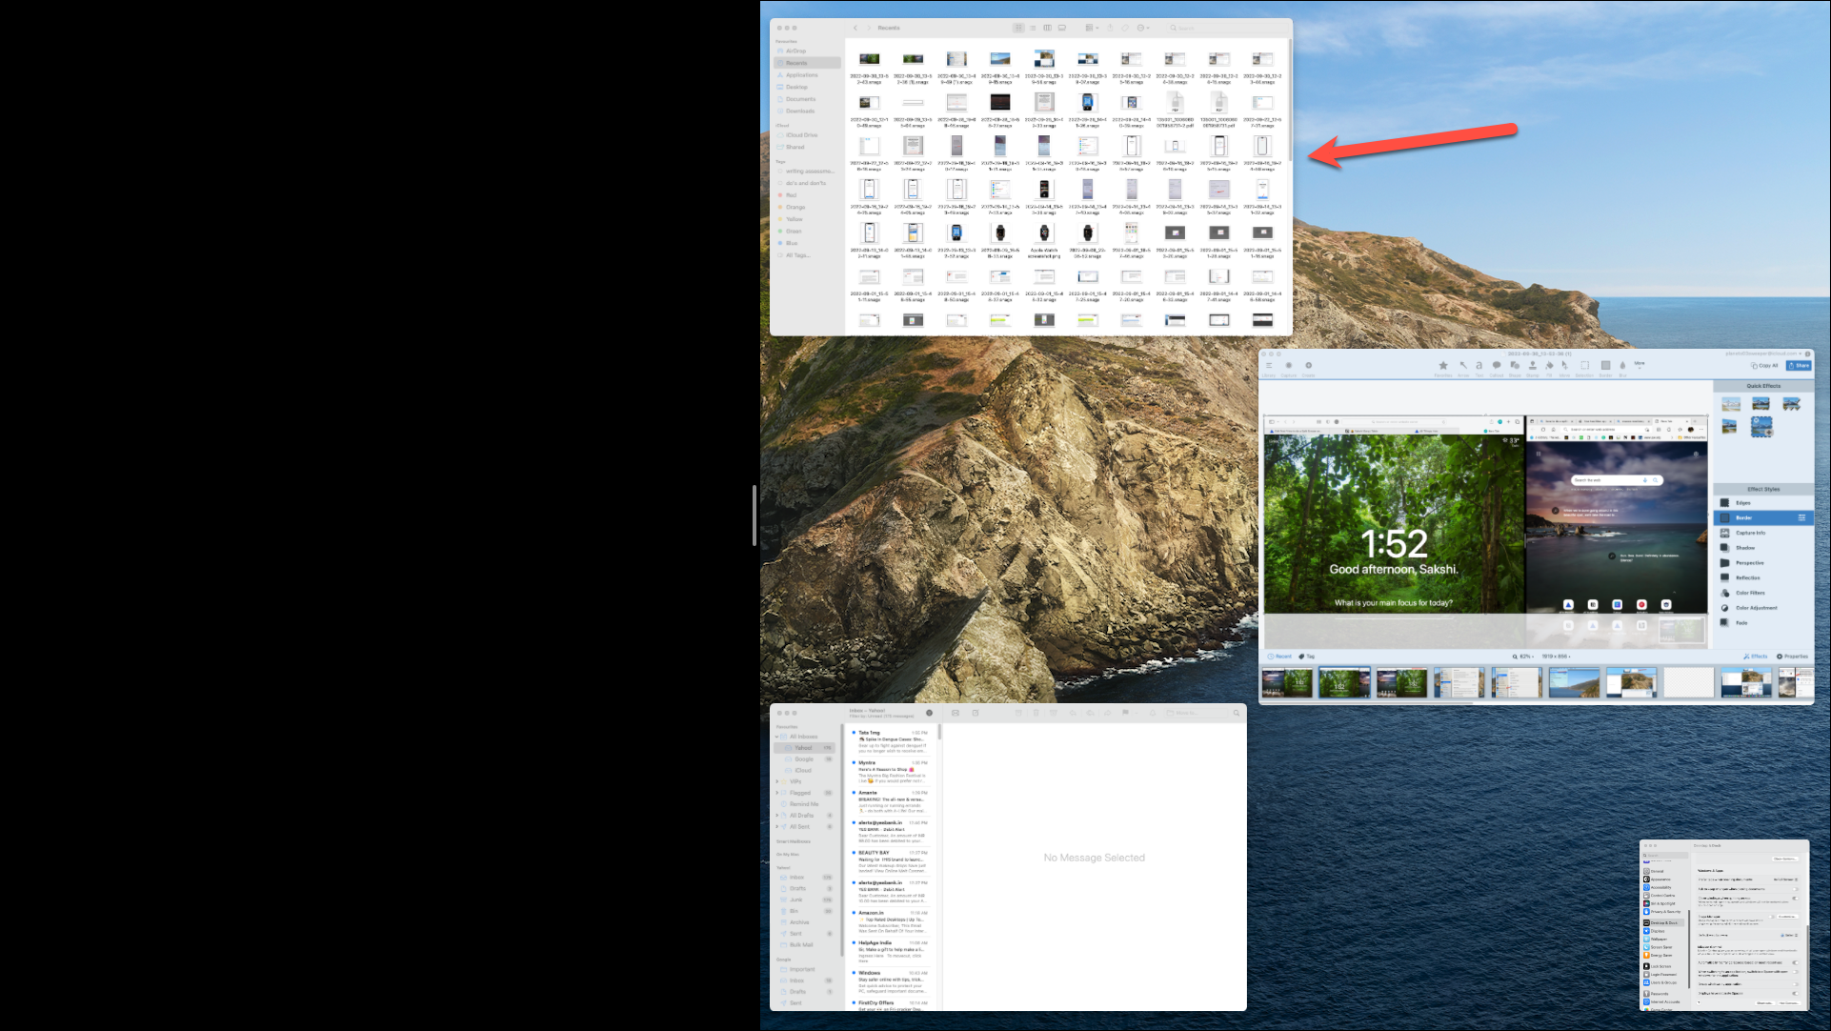
Task: Select the Arrow tool in Snagit toolbar
Action: [1462, 366]
